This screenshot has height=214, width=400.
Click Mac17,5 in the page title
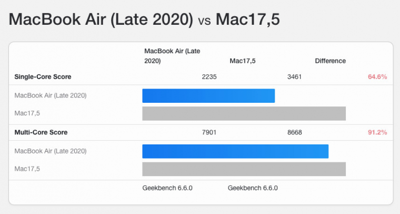248,20
